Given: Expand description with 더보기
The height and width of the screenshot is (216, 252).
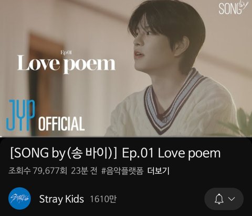Looking at the screenshot, I should click(x=159, y=171).
